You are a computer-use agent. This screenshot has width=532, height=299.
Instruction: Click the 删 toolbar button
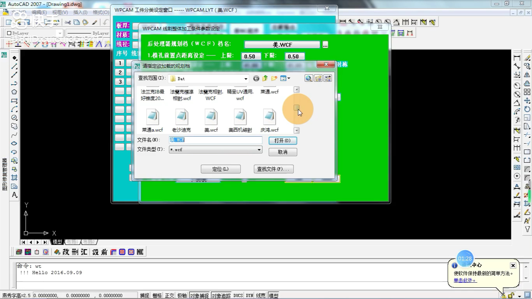(x=75, y=252)
